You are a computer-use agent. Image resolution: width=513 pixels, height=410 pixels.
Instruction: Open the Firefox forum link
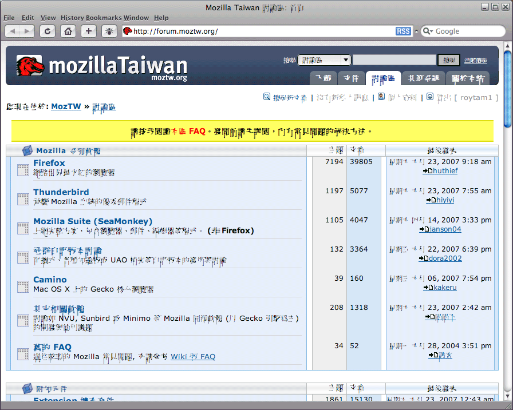pos(49,163)
